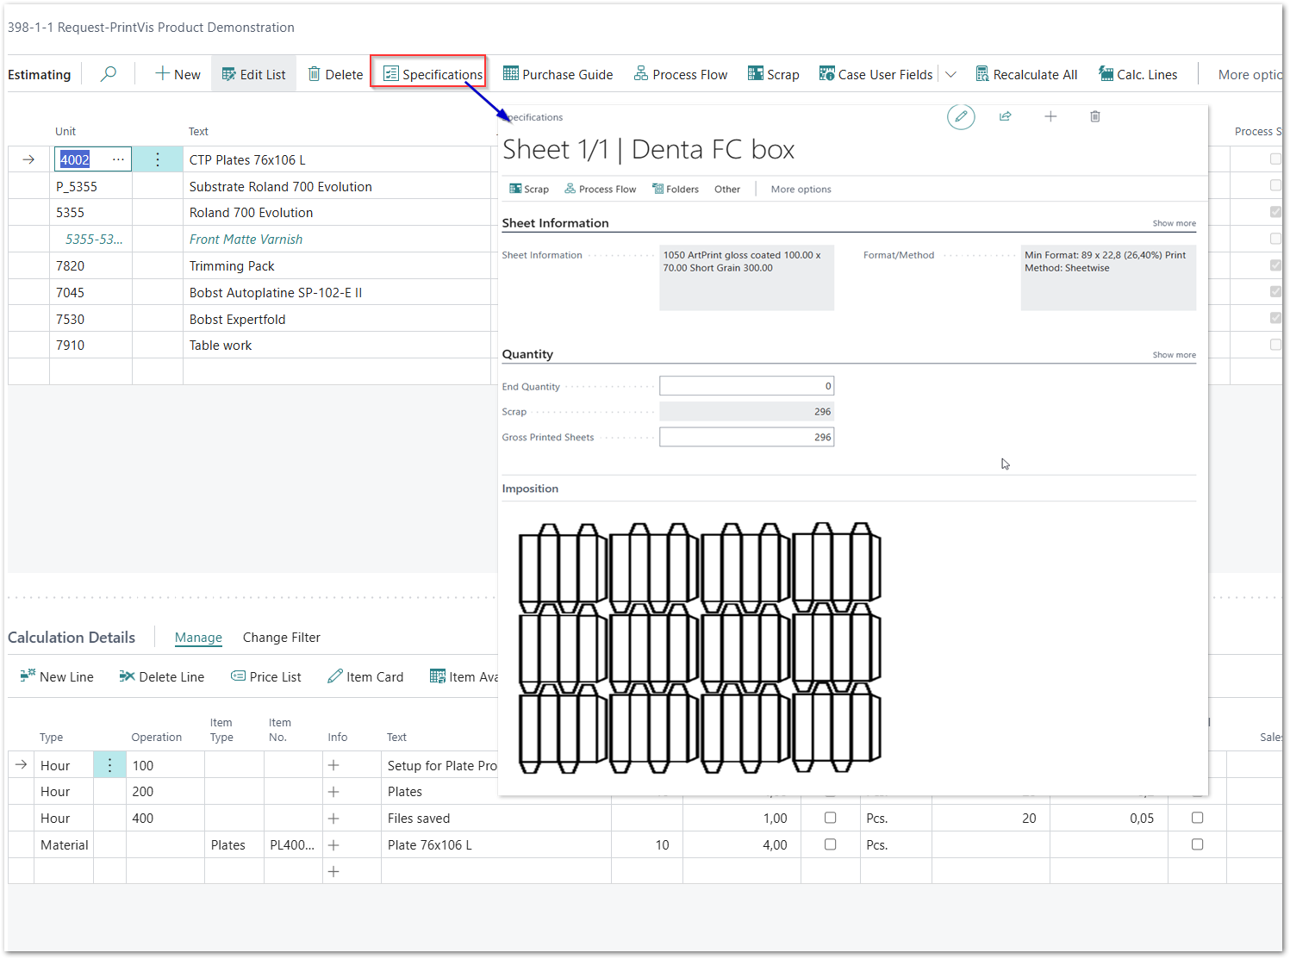Tick the checkbox in Files saved row
Screen dimensions: 1290x959
pos(830,818)
